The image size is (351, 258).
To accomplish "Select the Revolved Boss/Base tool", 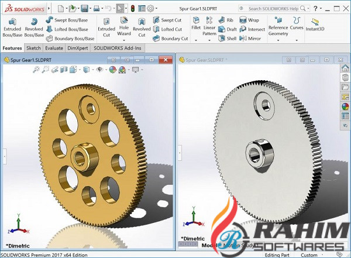I will tap(34, 27).
